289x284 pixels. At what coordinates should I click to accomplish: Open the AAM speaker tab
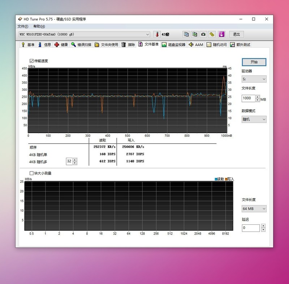pos(196,45)
